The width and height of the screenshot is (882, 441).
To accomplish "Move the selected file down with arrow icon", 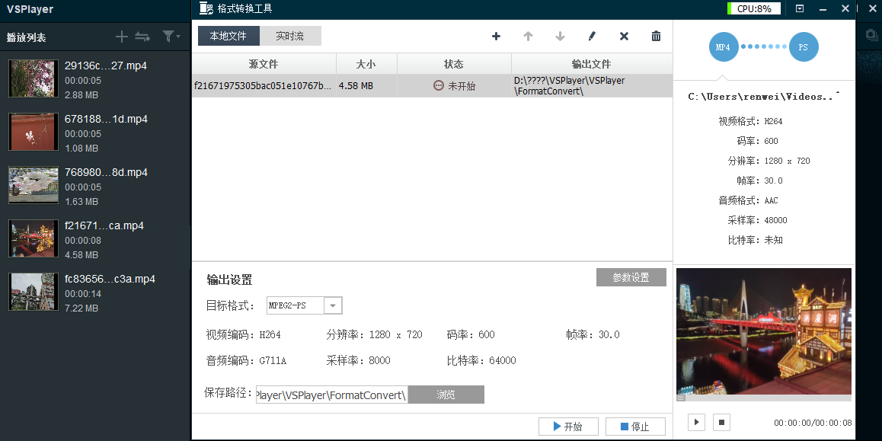I will (x=560, y=37).
